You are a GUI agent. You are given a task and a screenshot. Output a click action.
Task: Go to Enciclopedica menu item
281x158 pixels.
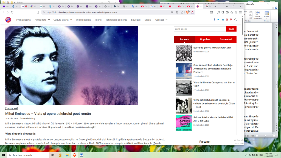(x=83, y=20)
